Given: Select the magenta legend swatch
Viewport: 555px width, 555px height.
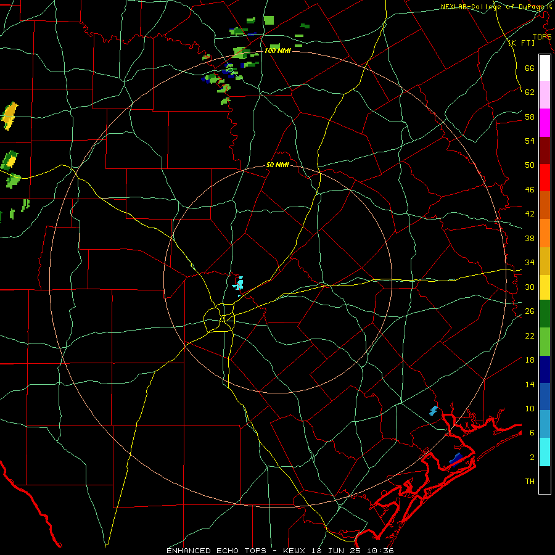Looking at the screenshot, I should 545,123.
